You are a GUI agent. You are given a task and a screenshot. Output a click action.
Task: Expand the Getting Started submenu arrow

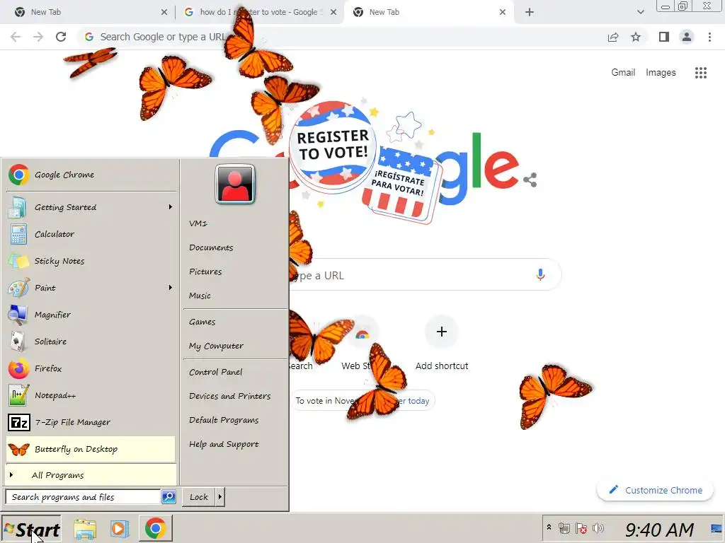coord(170,207)
